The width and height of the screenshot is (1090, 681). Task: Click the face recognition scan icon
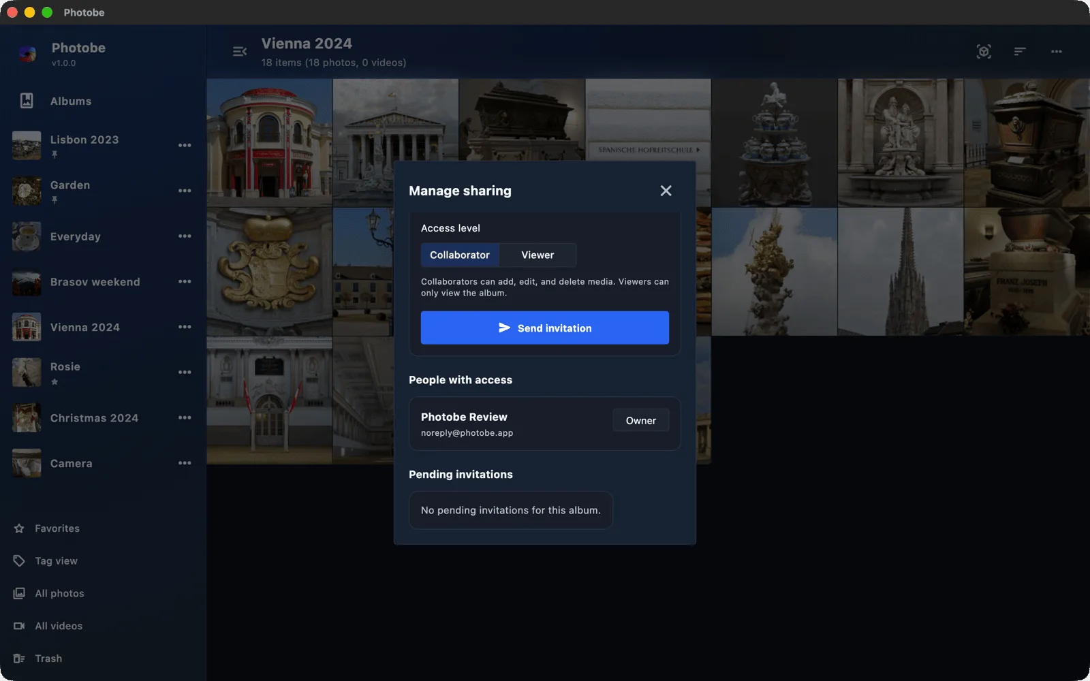[x=984, y=52]
